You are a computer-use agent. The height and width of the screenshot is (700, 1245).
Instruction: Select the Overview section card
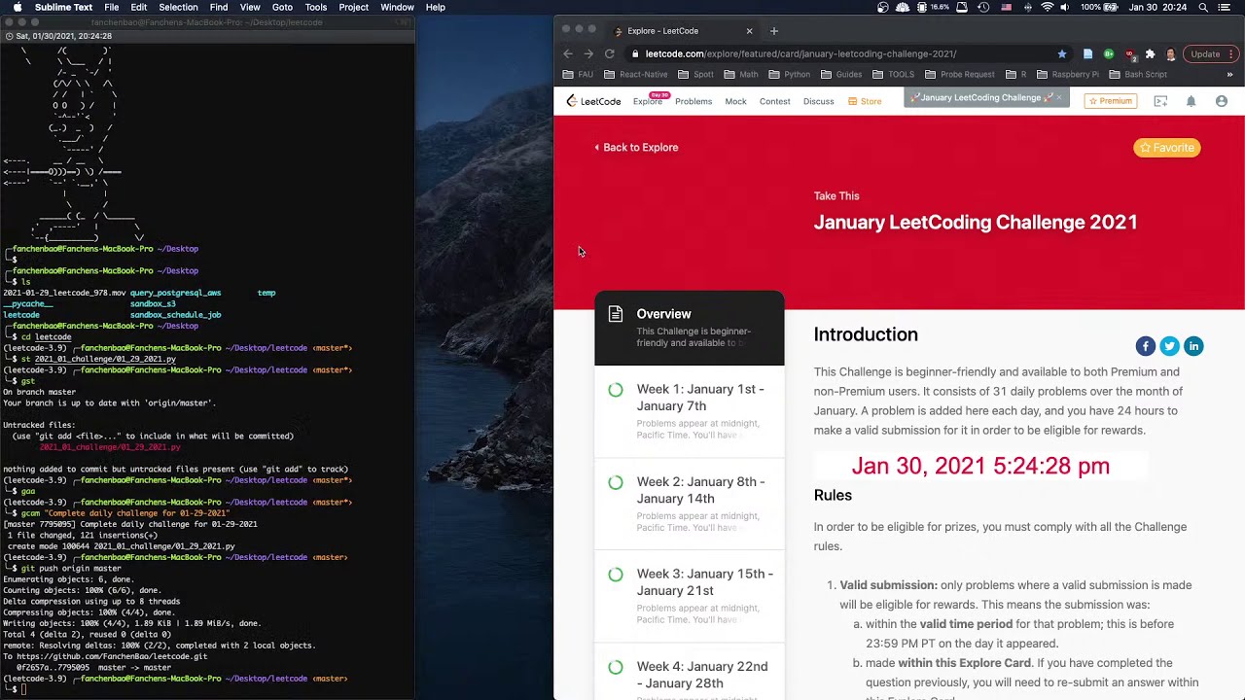click(x=690, y=329)
